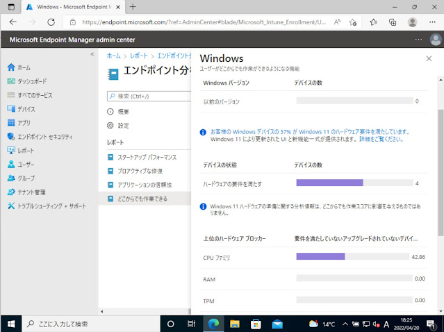The width and height of the screenshot is (444, 332).
Task: Open the browser Favorites list
Action: coord(374,22)
